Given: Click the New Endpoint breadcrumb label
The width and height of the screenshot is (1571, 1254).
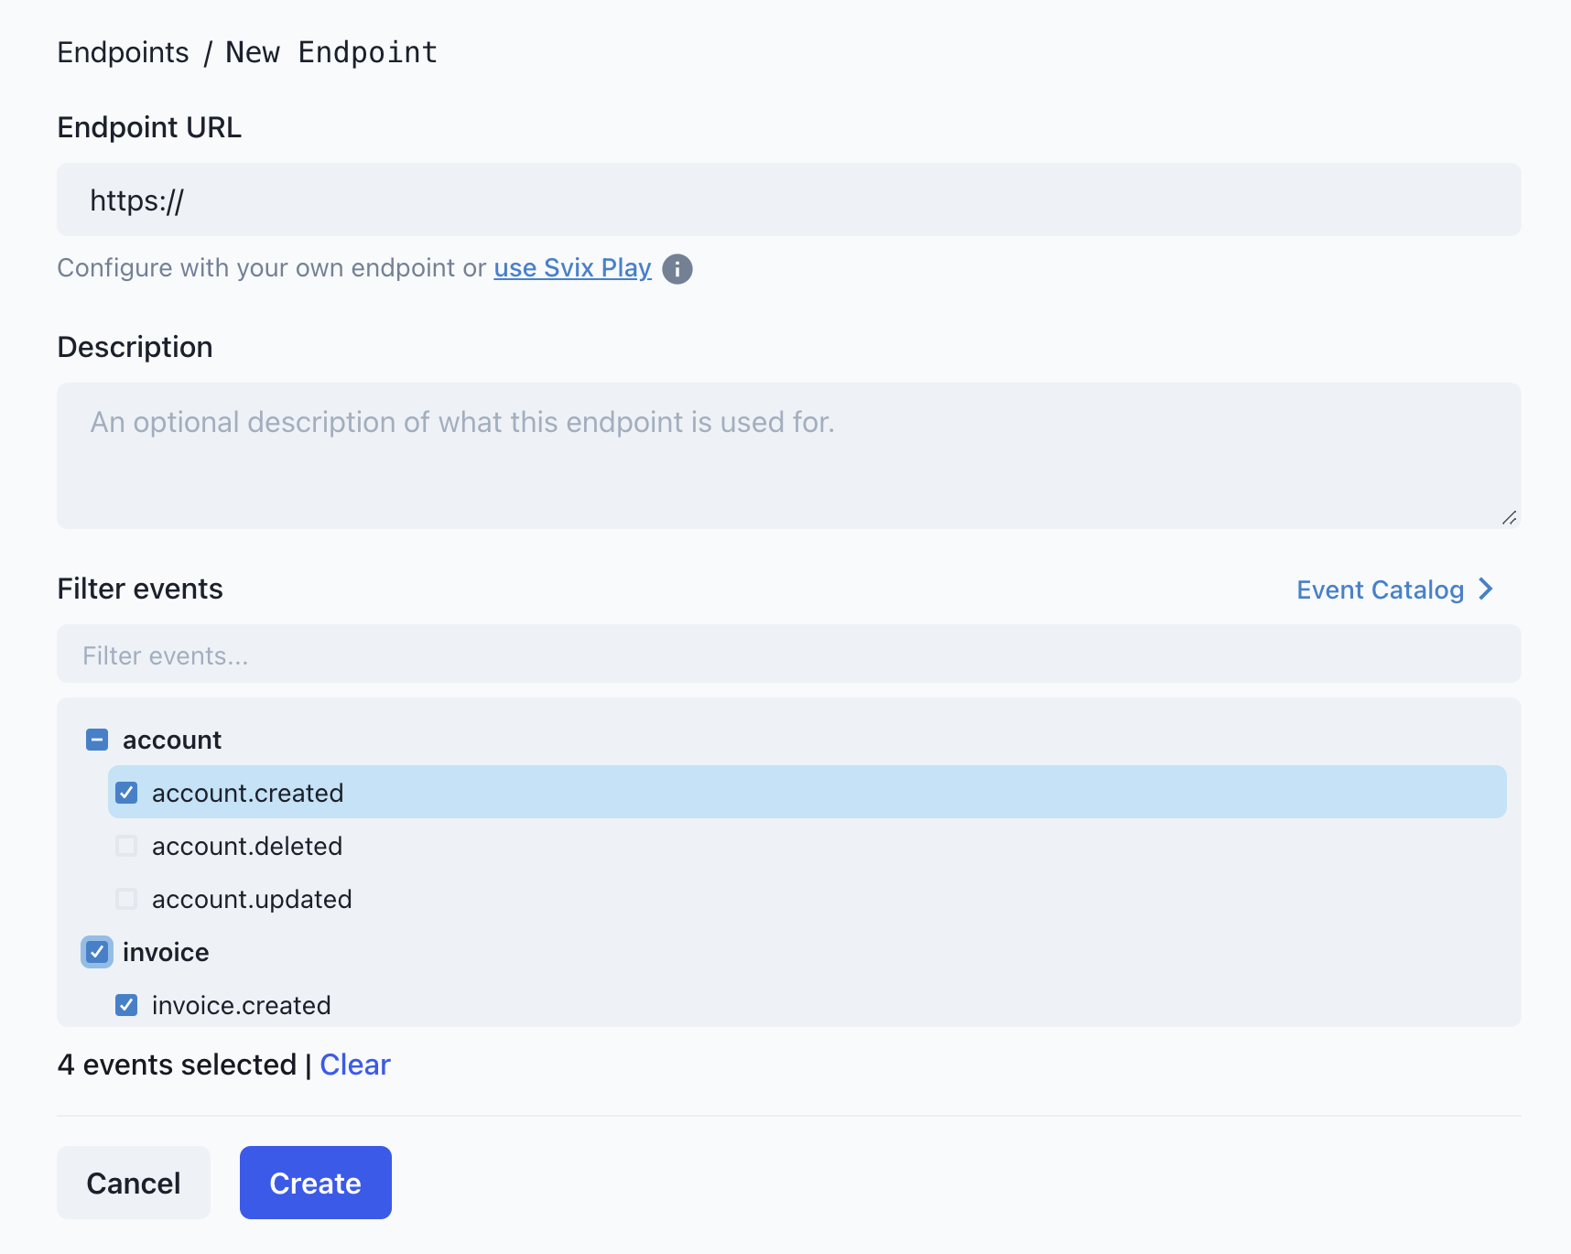Looking at the screenshot, I should [331, 52].
